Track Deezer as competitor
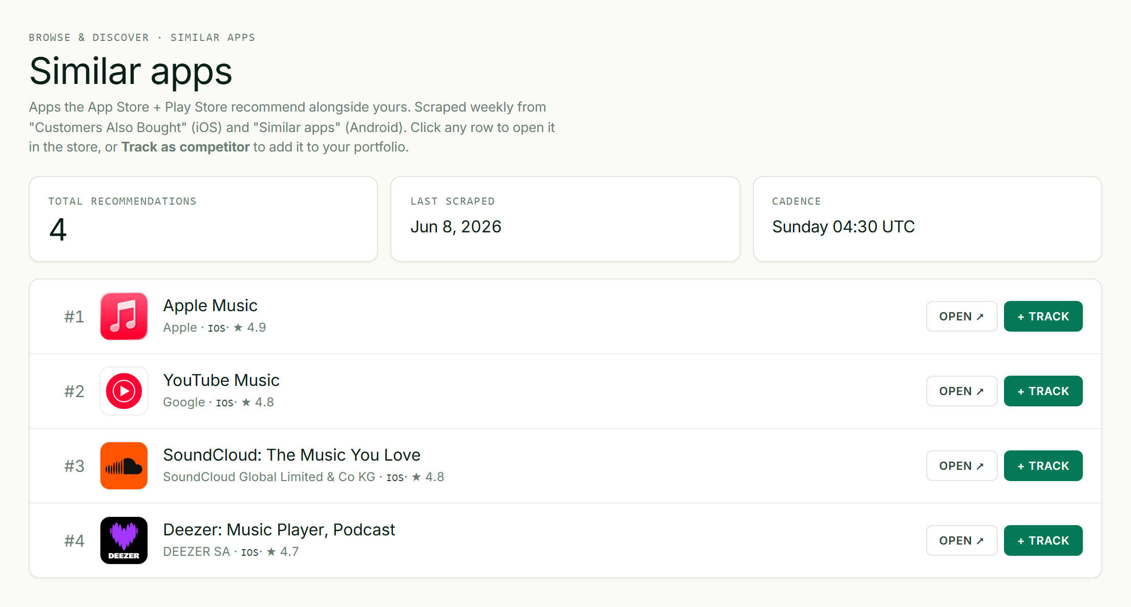 [1043, 540]
